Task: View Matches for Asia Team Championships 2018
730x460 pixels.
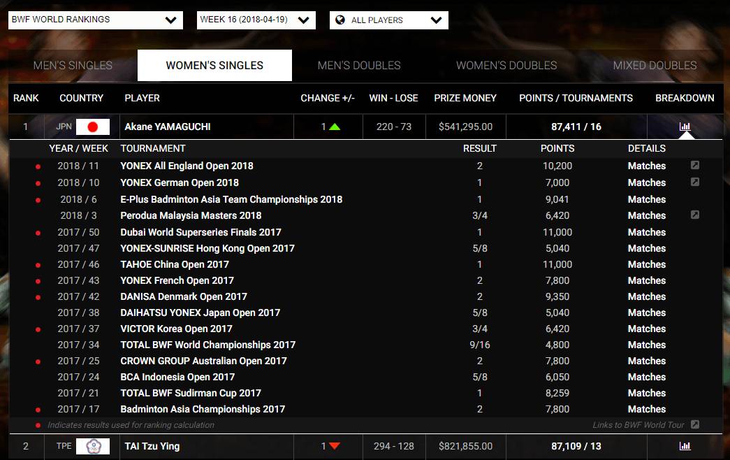Action: pos(647,199)
